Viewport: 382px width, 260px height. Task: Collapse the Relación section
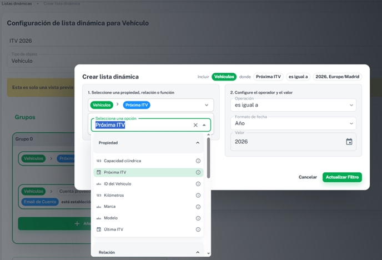point(198,252)
